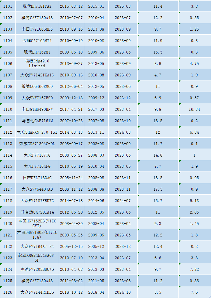This screenshot has height=298, width=211.
Task: Select value 0.55 in row 1102
Action: (194, 18)
